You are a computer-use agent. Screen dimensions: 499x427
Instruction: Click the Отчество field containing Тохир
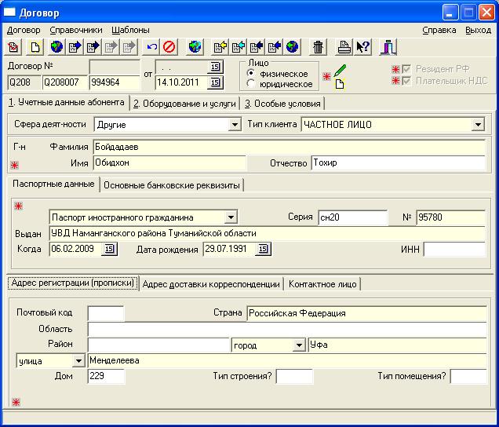[399, 163]
